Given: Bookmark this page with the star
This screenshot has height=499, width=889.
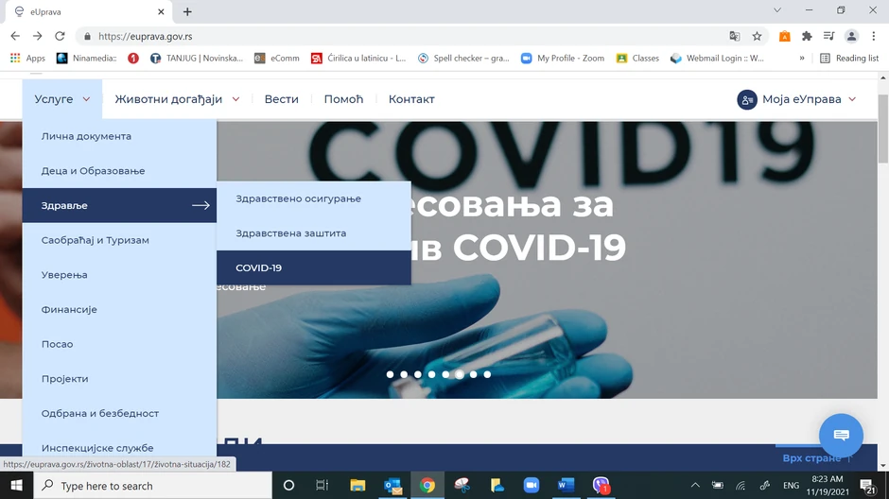Looking at the screenshot, I should pyautogui.click(x=757, y=36).
